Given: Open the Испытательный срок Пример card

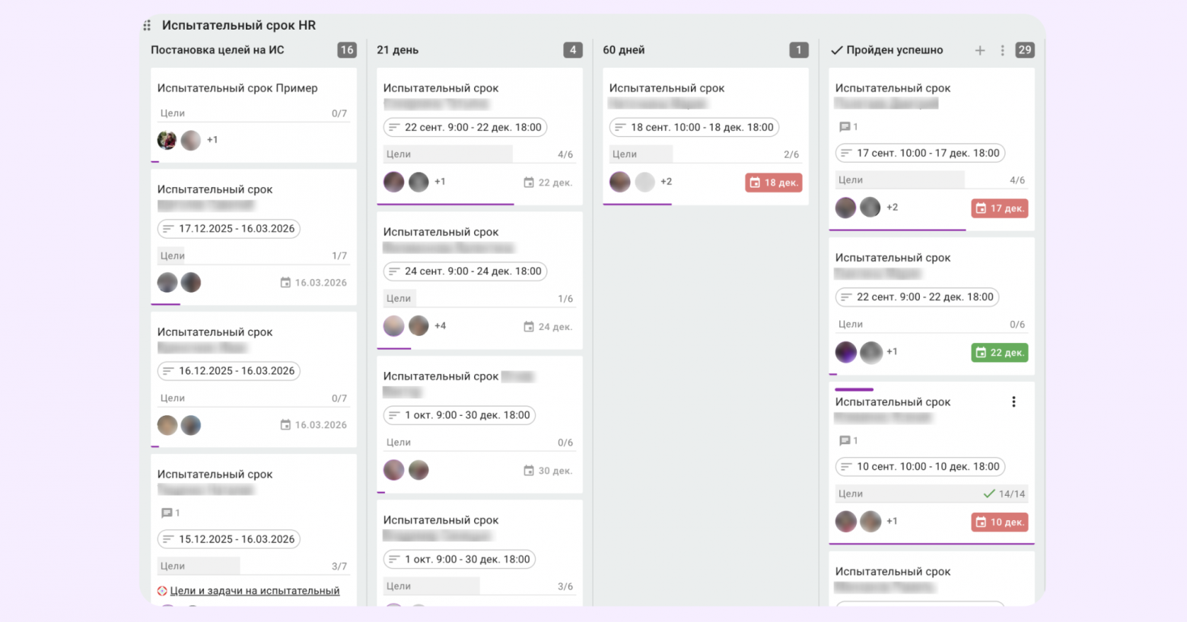Looking at the screenshot, I should pyautogui.click(x=237, y=88).
